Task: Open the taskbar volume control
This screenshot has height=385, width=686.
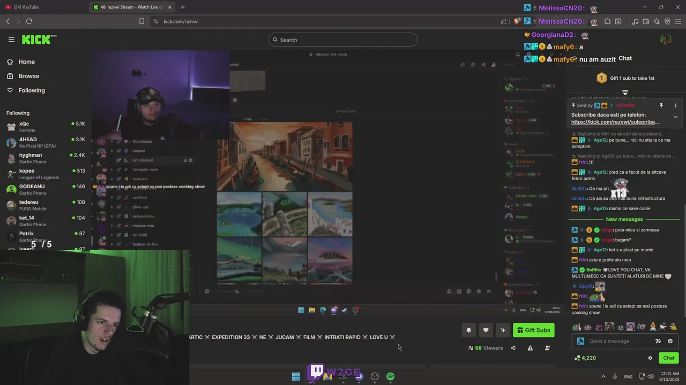Action: pos(650,376)
